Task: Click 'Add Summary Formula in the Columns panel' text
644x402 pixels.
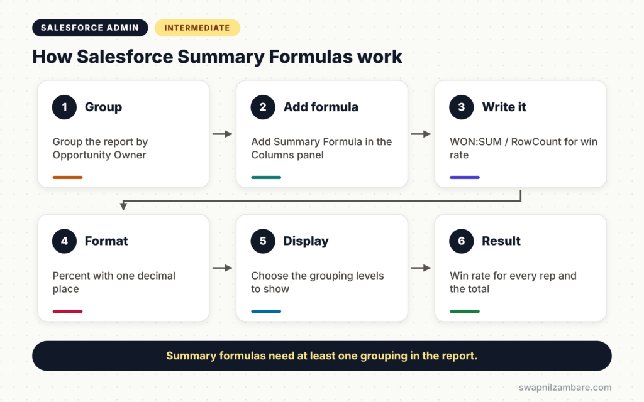Action: point(321,148)
